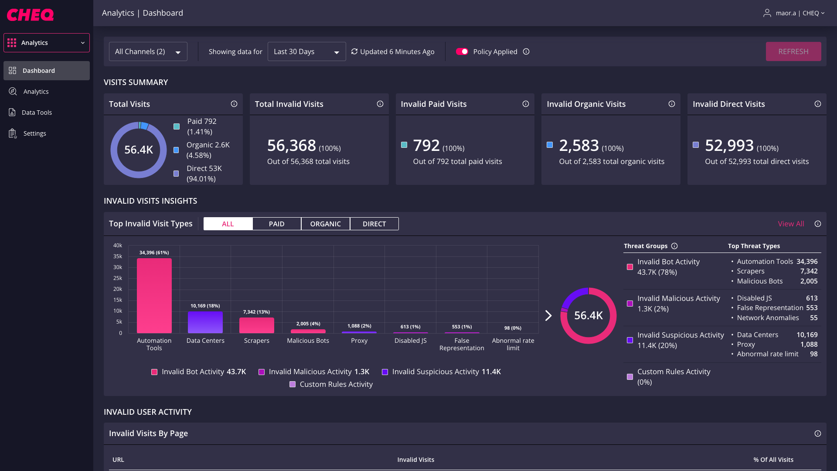Image resolution: width=837 pixels, height=471 pixels.
Task: Open Data Tools from the sidebar
Action: (38, 112)
